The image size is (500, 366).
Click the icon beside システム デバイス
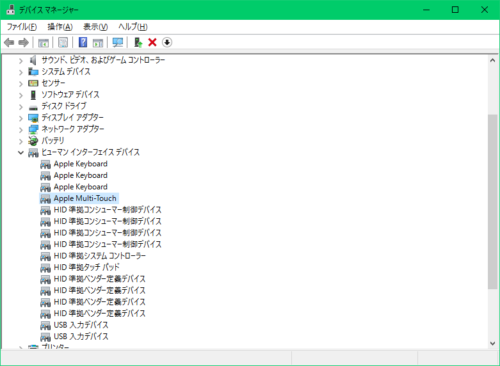[x=33, y=72]
